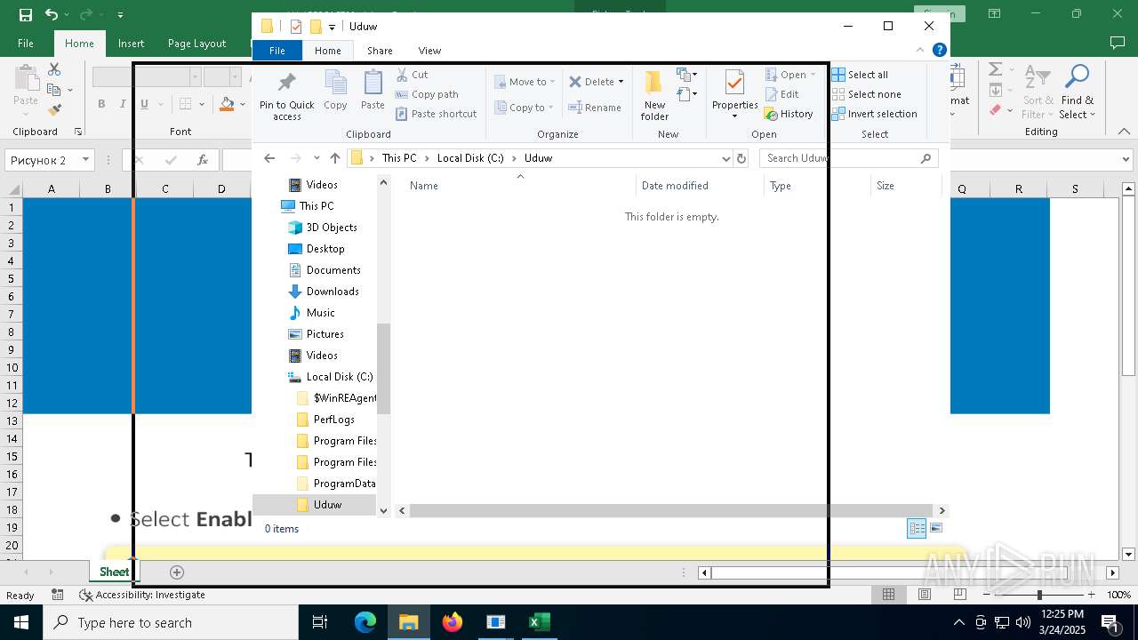1138x640 pixels.
Task: Open Excel Name Box dropdown
Action: point(86,160)
